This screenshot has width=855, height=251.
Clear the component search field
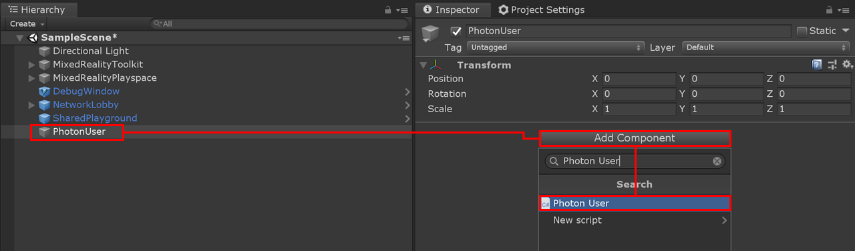717,161
